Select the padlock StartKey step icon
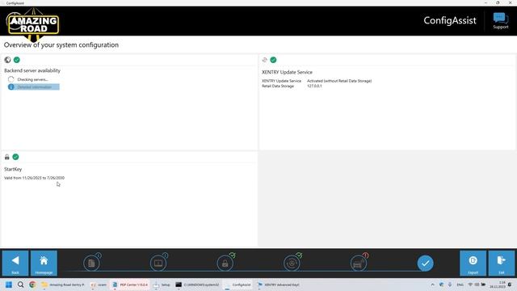This screenshot has width=517, height=291. [225, 263]
